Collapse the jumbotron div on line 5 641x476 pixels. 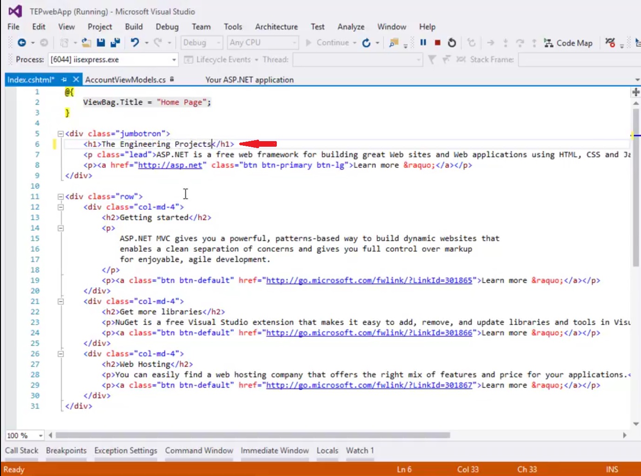(x=60, y=134)
